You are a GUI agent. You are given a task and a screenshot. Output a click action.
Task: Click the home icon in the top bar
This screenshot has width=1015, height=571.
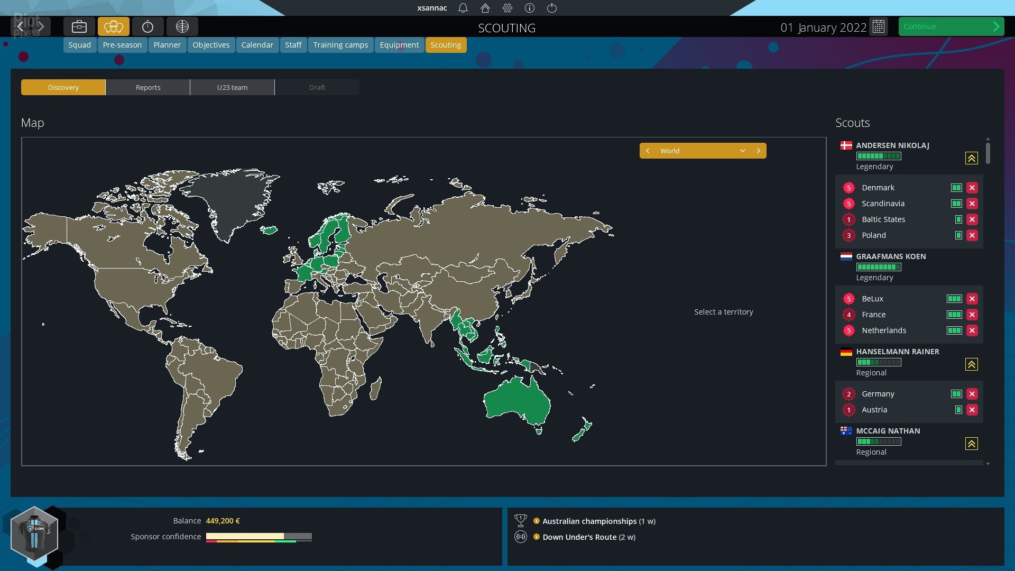pyautogui.click(x=485, y=8)
